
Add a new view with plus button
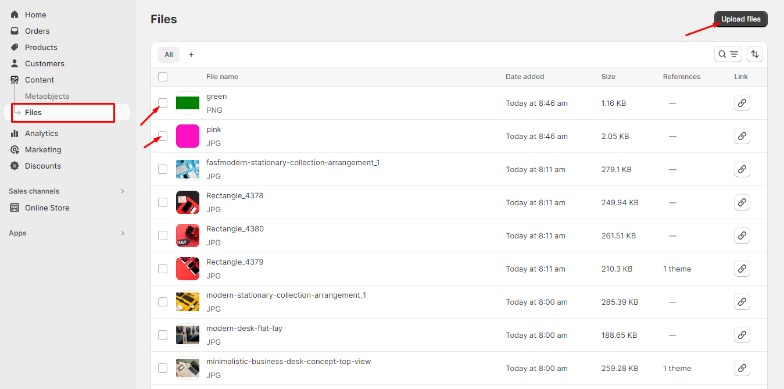pos(191,55)
